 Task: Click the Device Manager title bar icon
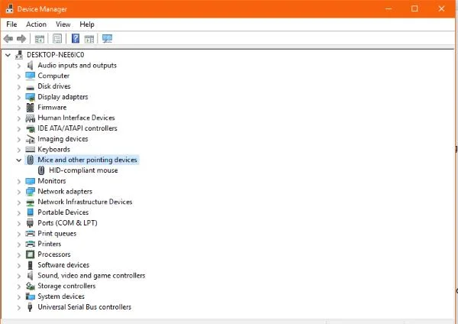coord(10,8)
